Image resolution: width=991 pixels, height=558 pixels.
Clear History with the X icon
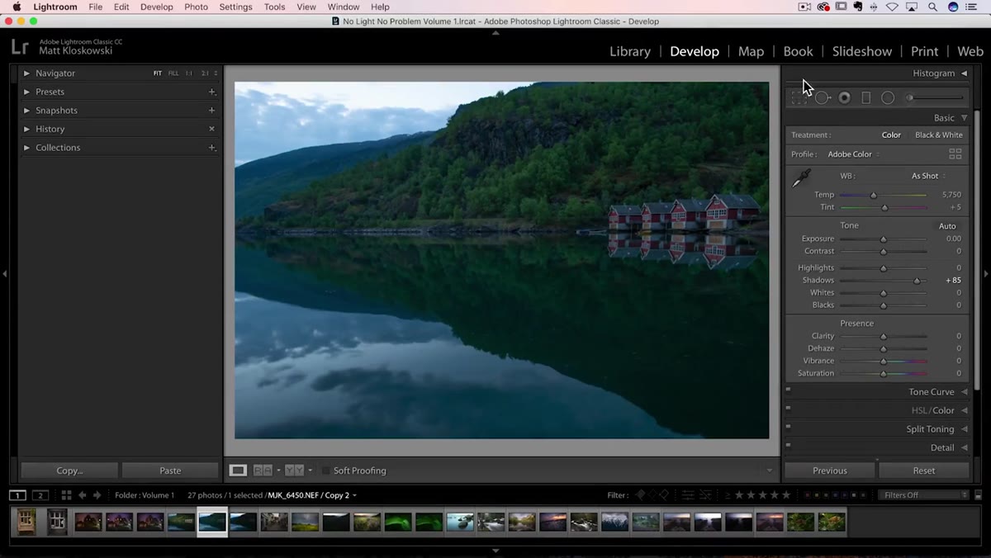tap(212, 129)
